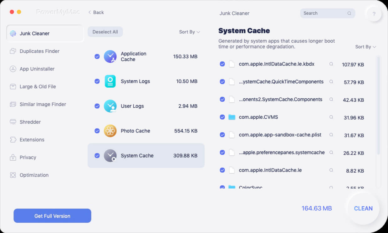Screen dimensions: 388x233
Task: Click the magnifier icon in the Search box
Action: 349,13
